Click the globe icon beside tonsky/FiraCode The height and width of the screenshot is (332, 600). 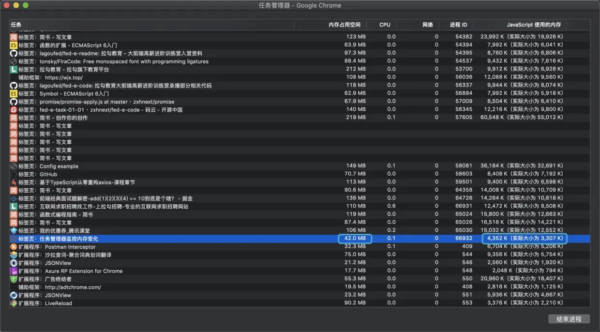click(14, 61)
